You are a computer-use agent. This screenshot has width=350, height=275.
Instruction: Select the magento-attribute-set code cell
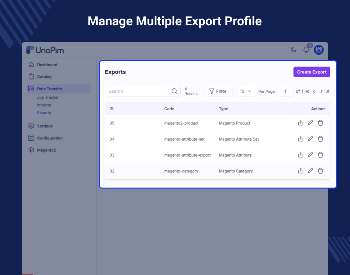tap(184, 139)
